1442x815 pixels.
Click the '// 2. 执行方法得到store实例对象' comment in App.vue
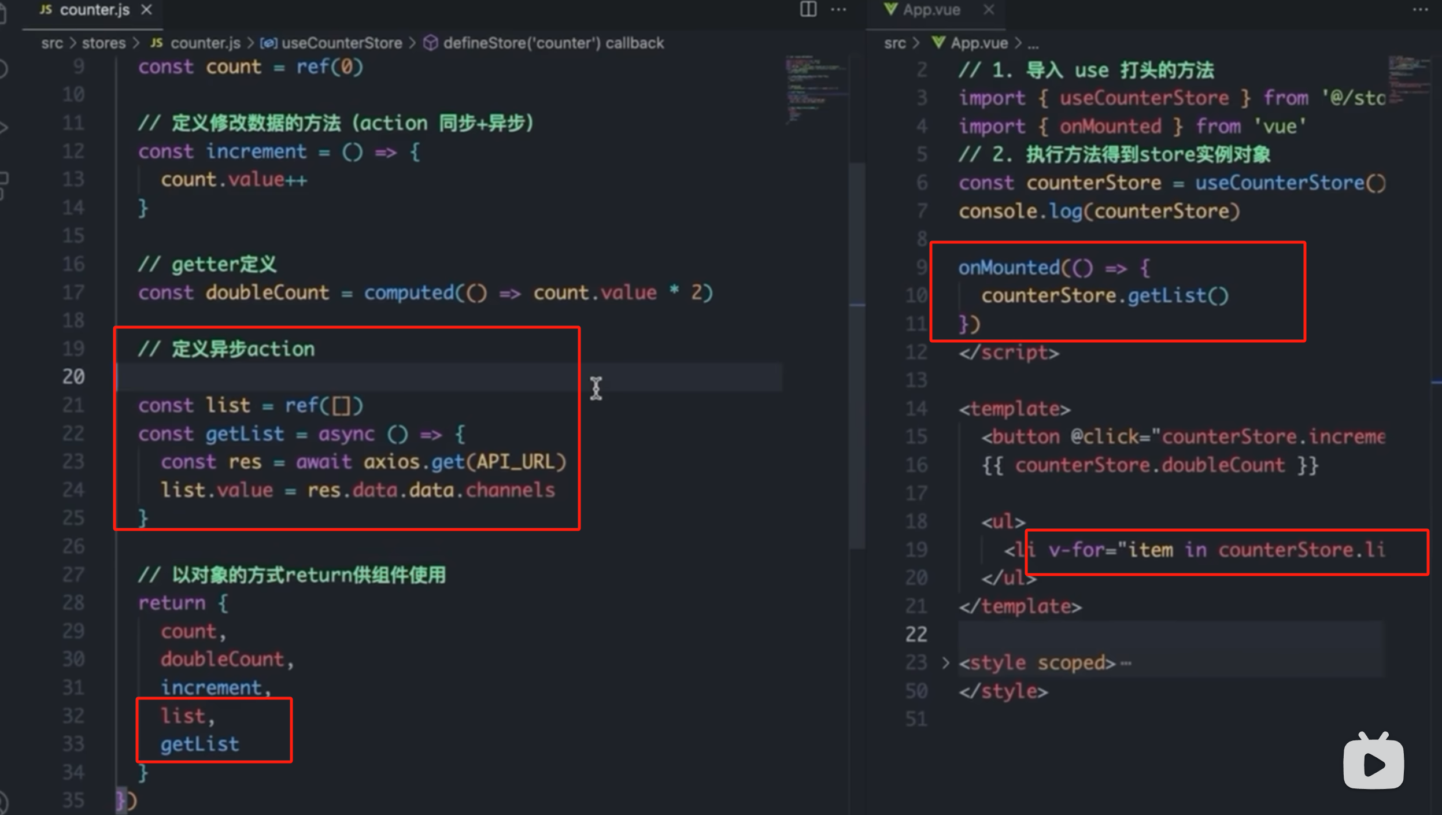1114,155
